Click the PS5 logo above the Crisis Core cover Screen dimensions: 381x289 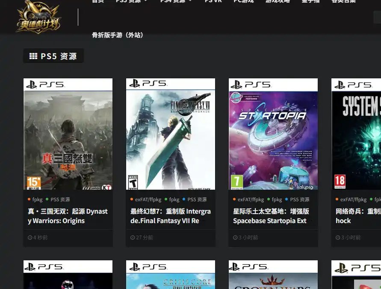click(148, 267)
